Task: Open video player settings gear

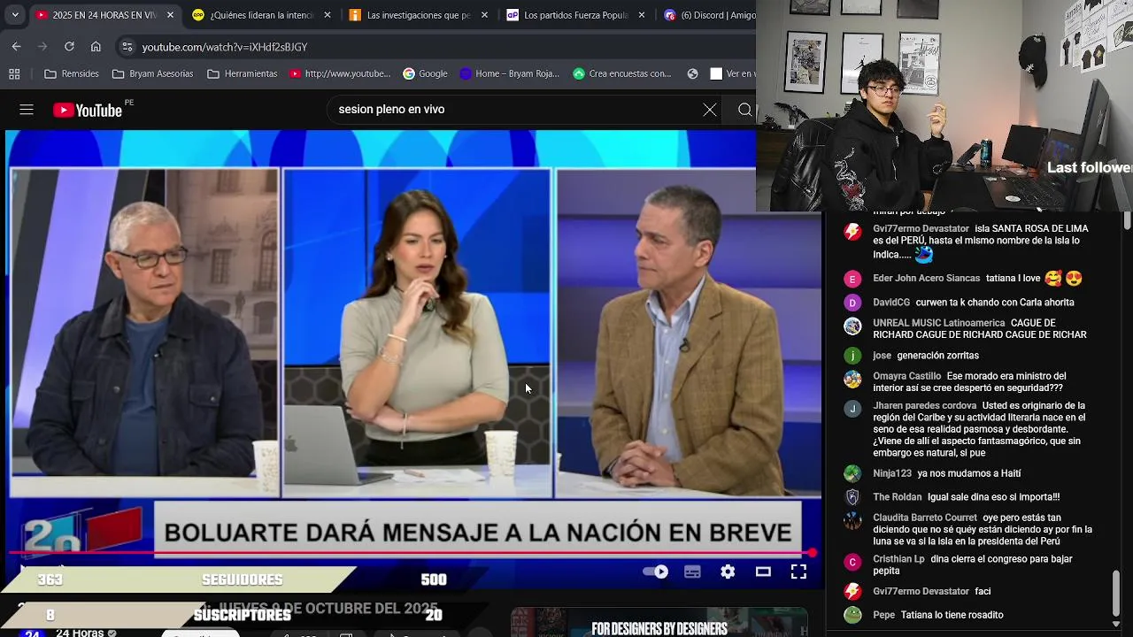Action: pos(728,572)
